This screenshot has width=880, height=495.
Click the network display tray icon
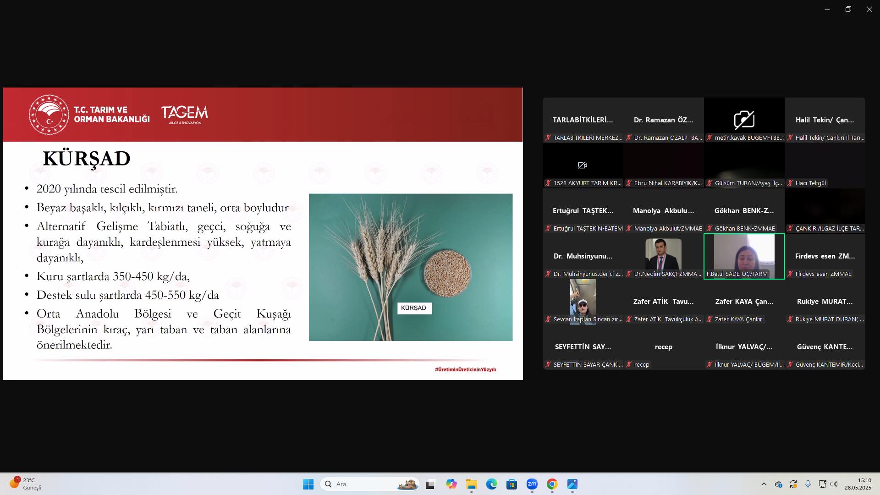[822, 484]
